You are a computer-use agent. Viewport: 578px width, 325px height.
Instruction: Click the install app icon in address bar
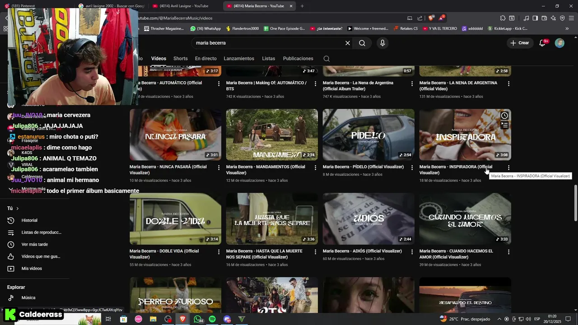(x=410, y=18)
